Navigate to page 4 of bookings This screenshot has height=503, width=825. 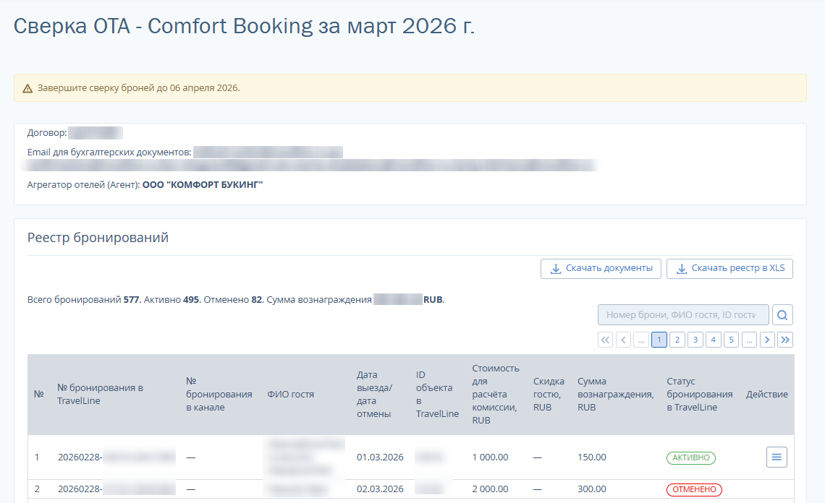coord(714,340)
